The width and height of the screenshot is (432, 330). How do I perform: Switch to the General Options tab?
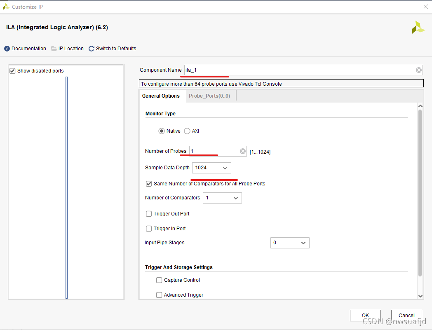161,96
